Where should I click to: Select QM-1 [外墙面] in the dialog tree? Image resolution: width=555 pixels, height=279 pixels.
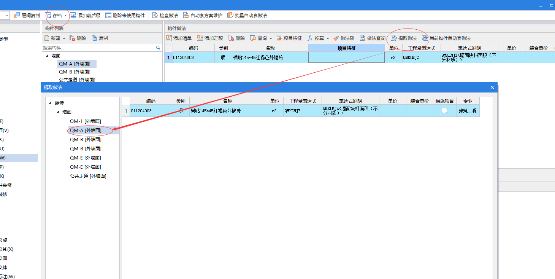(x=86, y=121)
